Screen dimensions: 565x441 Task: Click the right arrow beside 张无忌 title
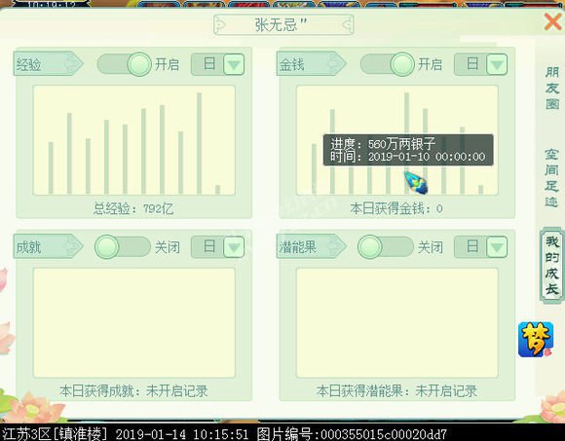coord(346,25)
